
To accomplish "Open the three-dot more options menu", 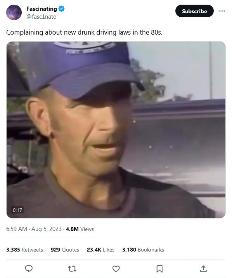I will click(x=222, y=11).
